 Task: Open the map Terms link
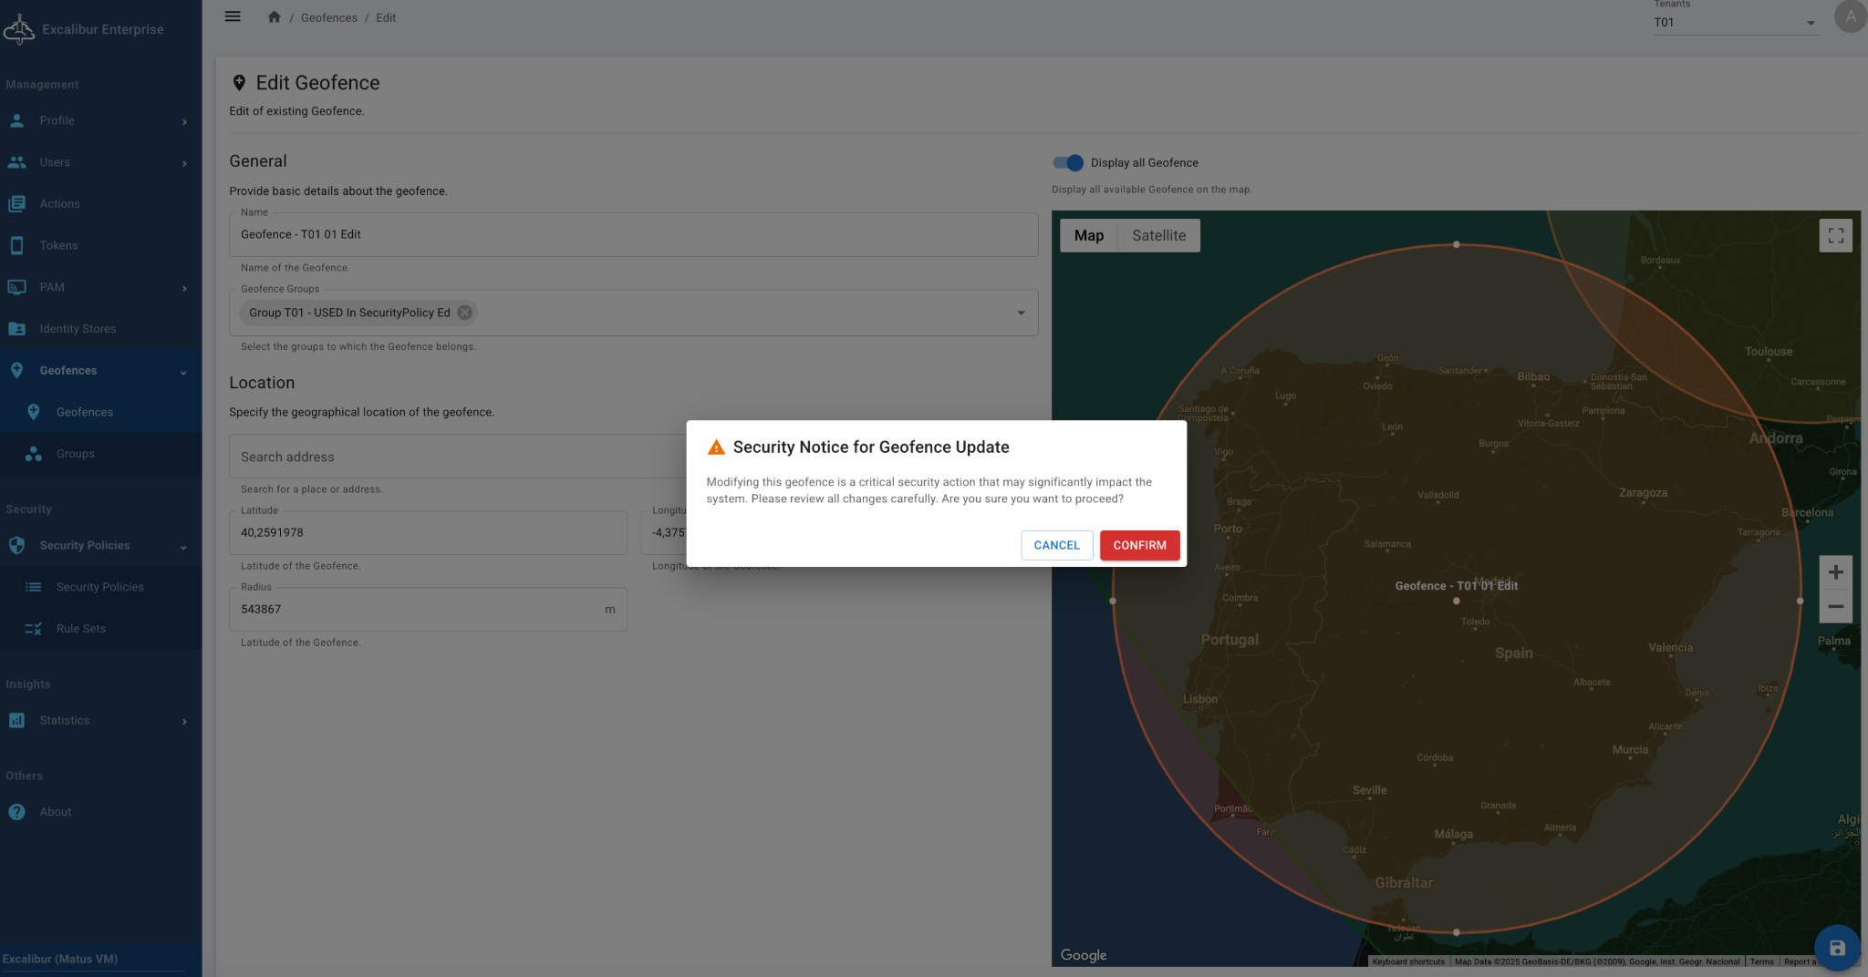(x=1761, y=962)
